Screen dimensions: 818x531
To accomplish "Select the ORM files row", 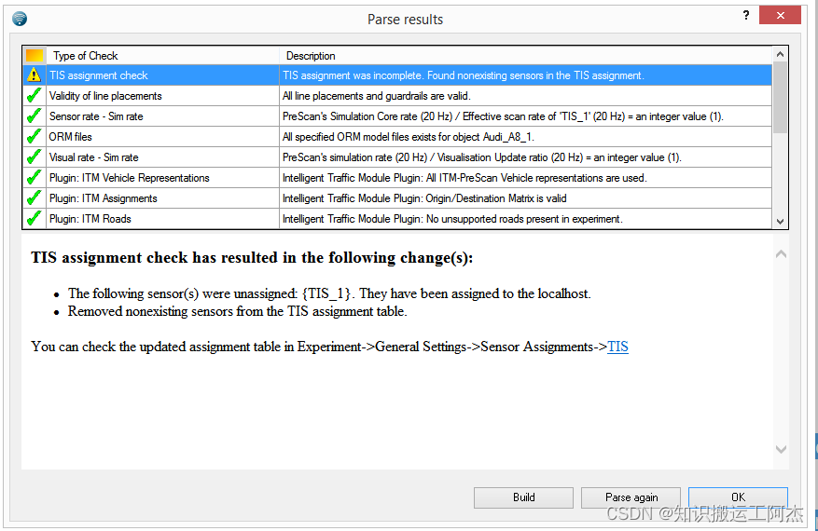I will (397, 137).
